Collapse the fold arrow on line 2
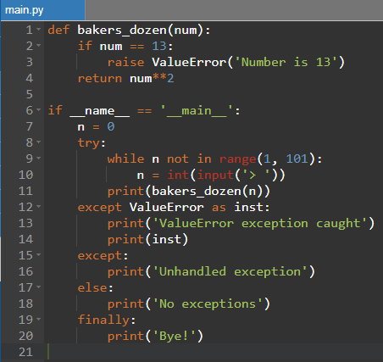This screenshot has width=383, height=362. click(x=38, y=45)
